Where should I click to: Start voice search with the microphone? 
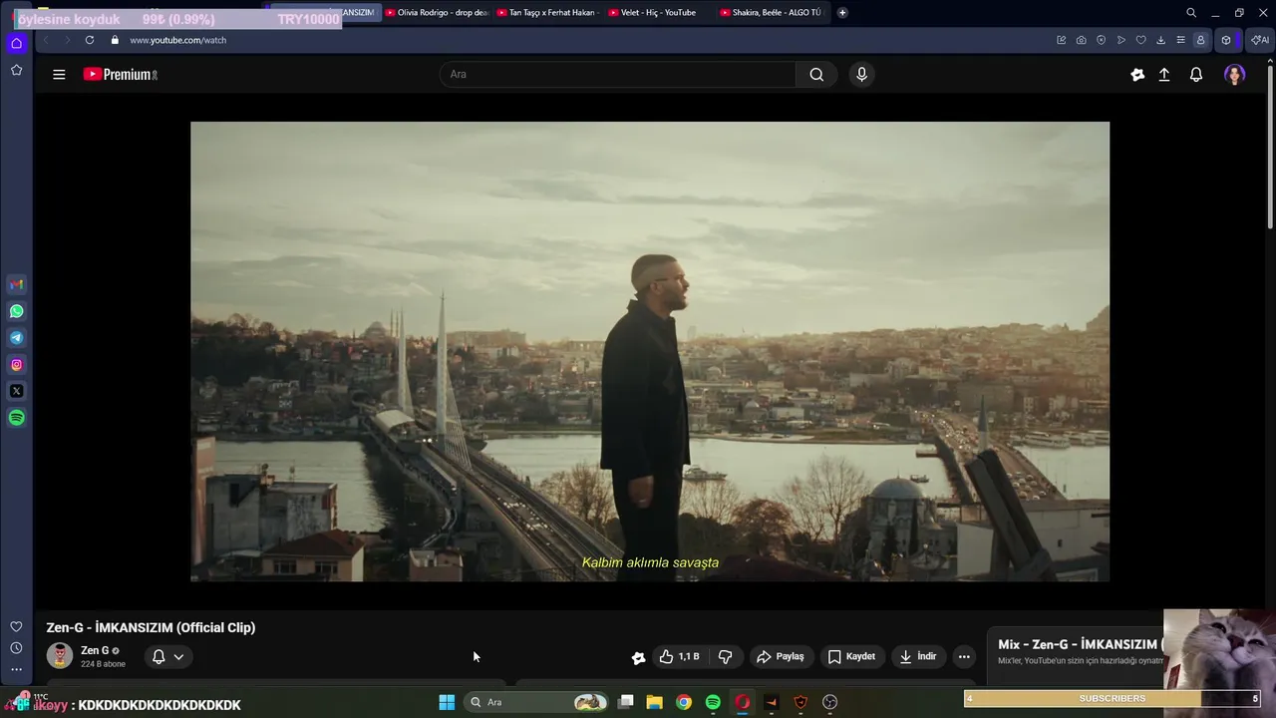pos(862,74)
